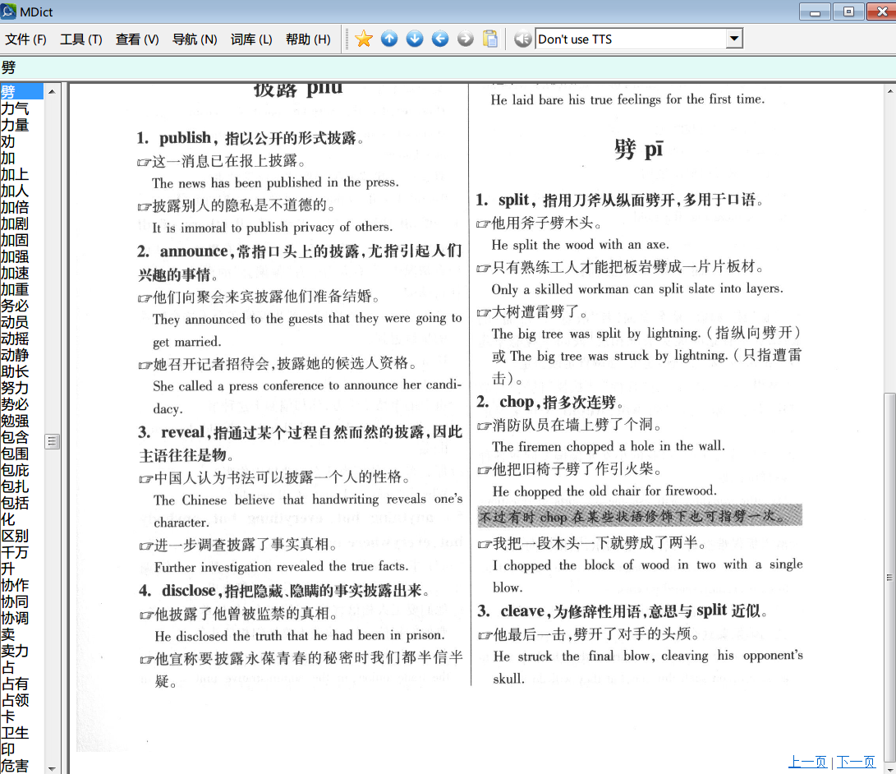Click the word list scrollbar down arrow

(52, 768)
